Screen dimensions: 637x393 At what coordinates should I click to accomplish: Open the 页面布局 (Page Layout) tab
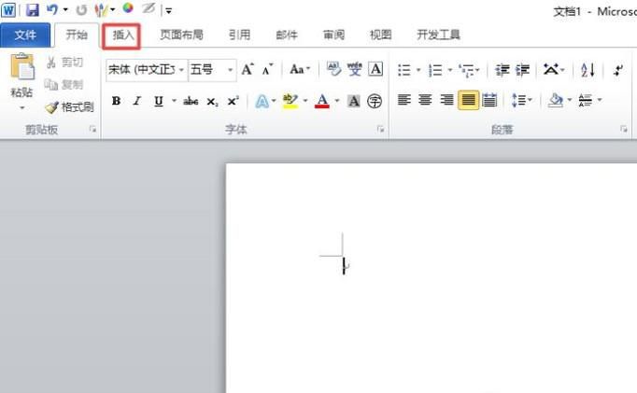[181, 35]
